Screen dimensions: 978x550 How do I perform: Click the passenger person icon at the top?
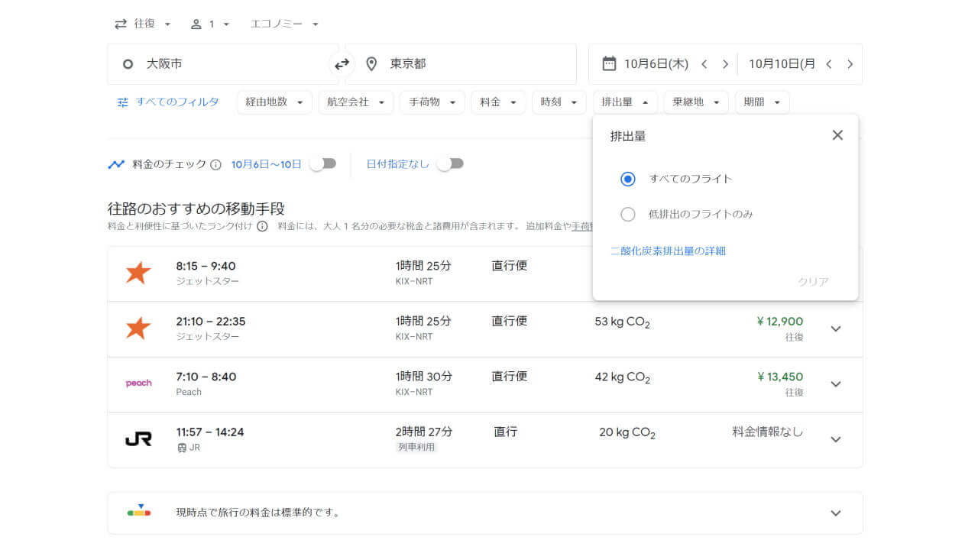[198, 24]
